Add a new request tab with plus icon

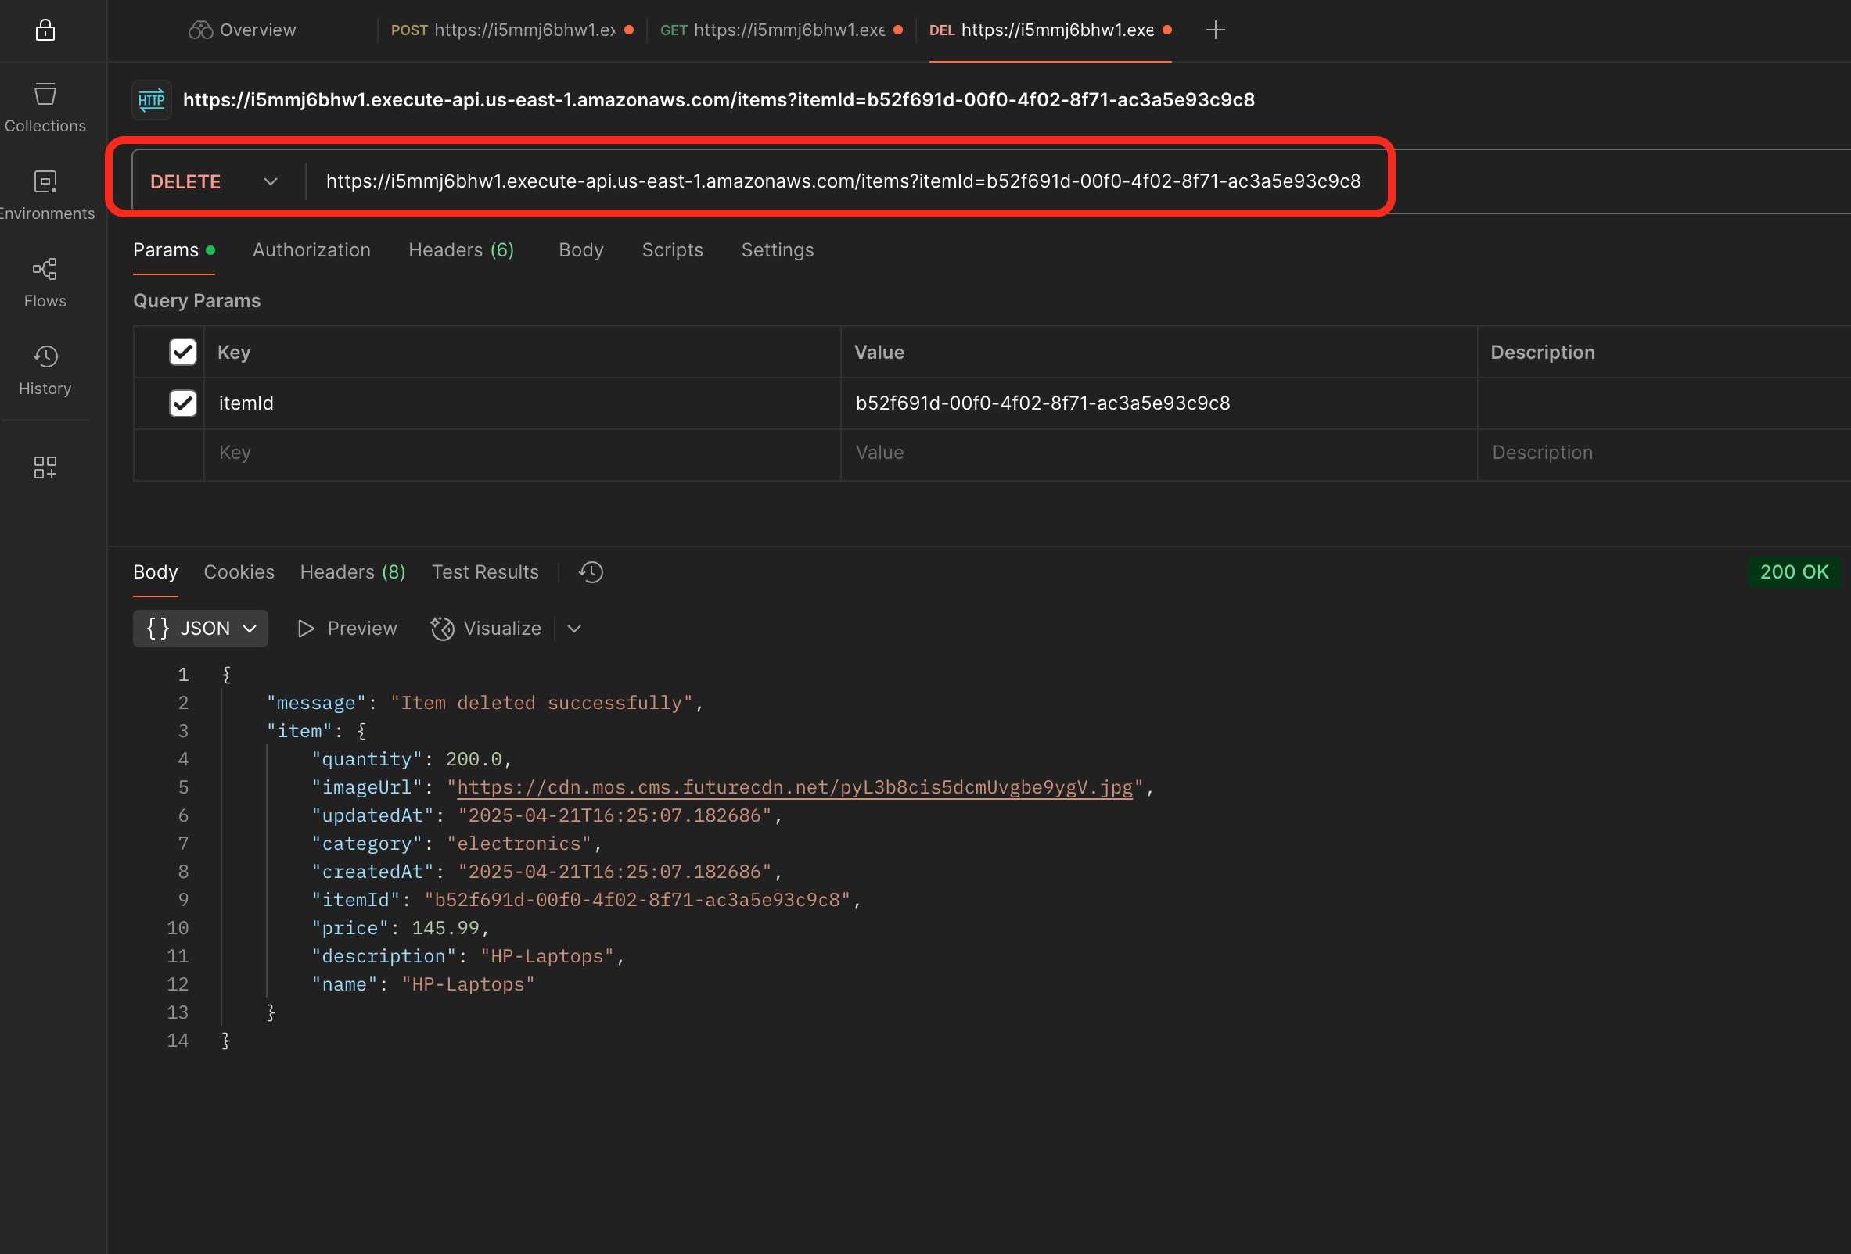[1215, 30]
